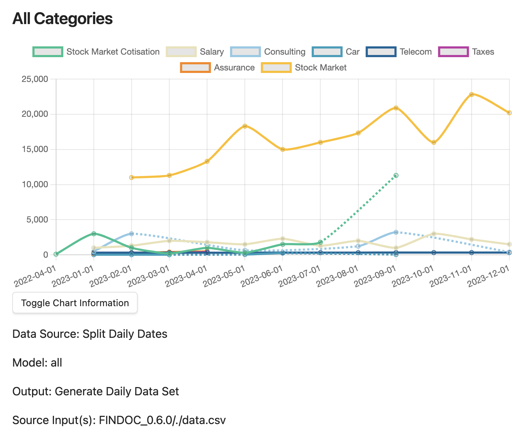The image size is (527, 437).
Task: Click the Stock Market Cotisation point at 2022-04-01
Action: [56, 254]
